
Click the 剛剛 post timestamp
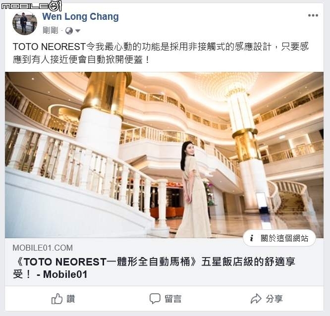[51, 31]
